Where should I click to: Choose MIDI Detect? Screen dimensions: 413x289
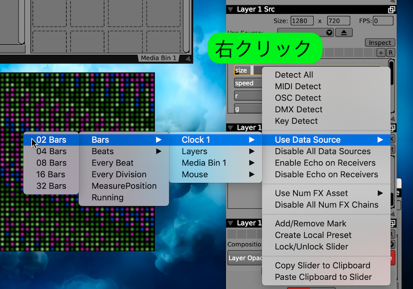(326, 87)
